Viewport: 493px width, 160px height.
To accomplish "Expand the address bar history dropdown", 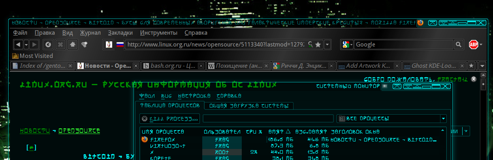I will click(327, 45).
